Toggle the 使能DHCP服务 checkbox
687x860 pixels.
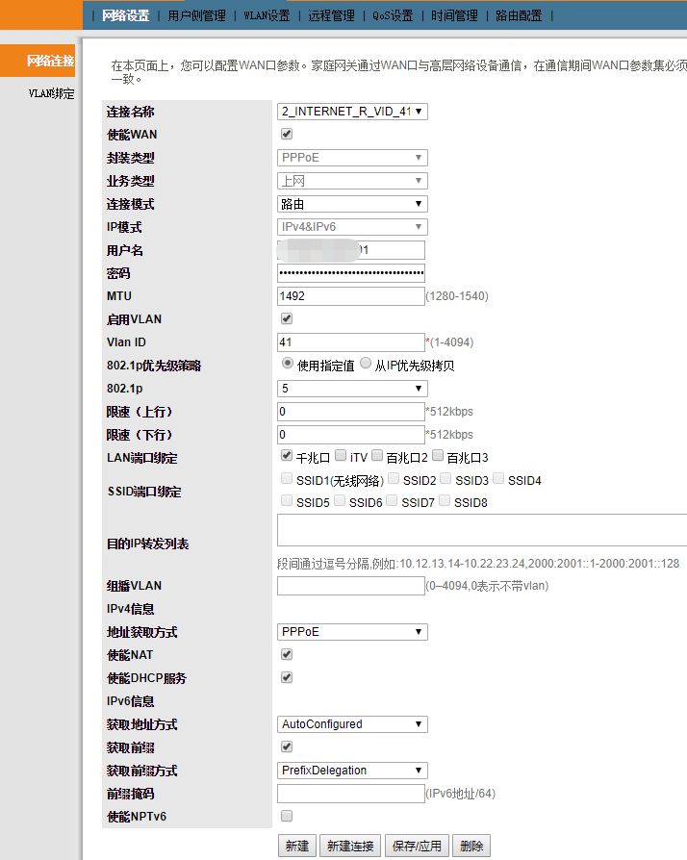point(287,677)
